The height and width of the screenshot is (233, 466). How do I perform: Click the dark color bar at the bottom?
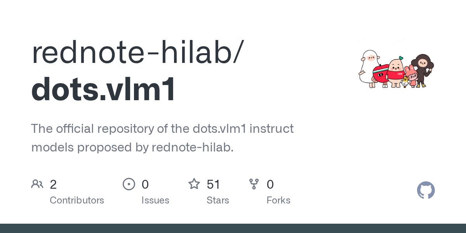click(233, 228)
